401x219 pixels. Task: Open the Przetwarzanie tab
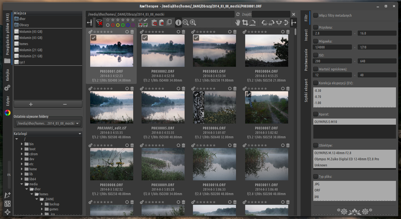[306, 60]
